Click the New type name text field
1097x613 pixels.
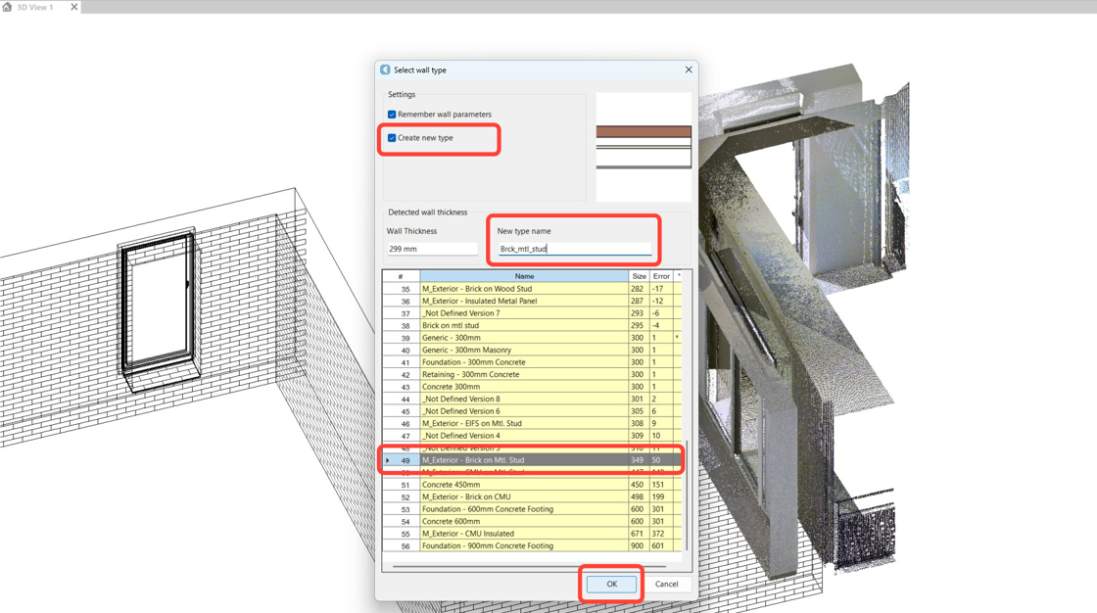(574, 249)
